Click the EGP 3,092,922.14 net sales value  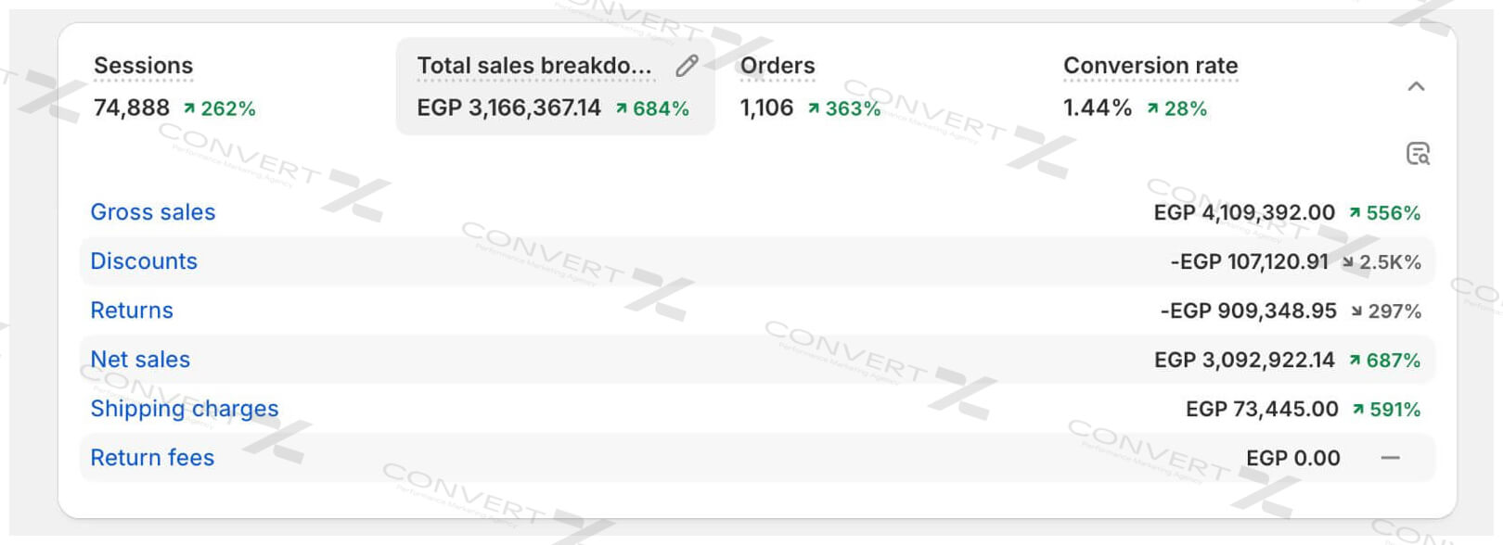point(1244,360)
